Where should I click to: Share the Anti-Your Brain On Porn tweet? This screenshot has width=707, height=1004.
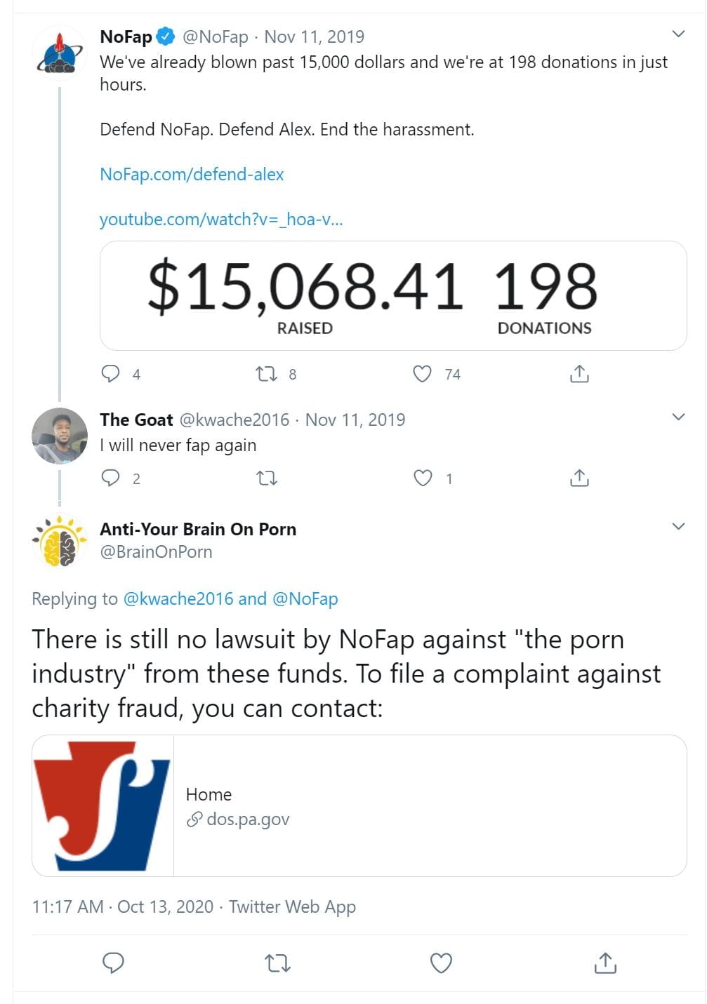point(605,963)
